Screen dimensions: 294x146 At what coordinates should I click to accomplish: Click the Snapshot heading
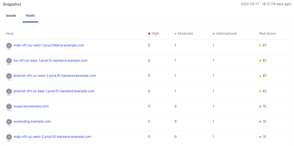tap(12, 4)
